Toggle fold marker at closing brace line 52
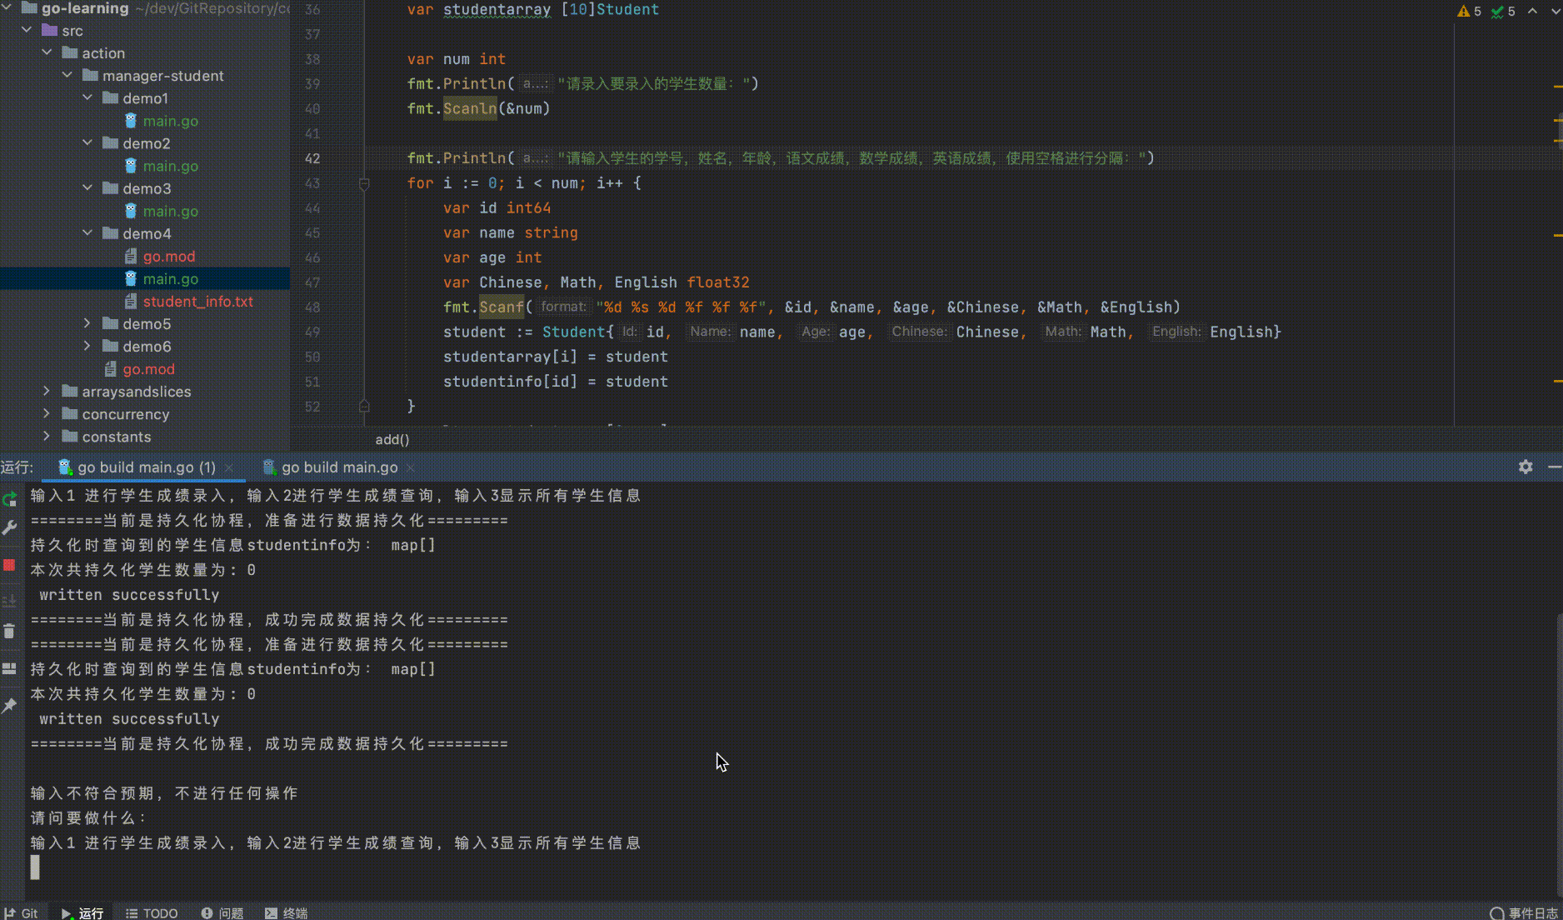This screenshot has width=1563, height=920. pyautogui.click(x=364, y=406)
